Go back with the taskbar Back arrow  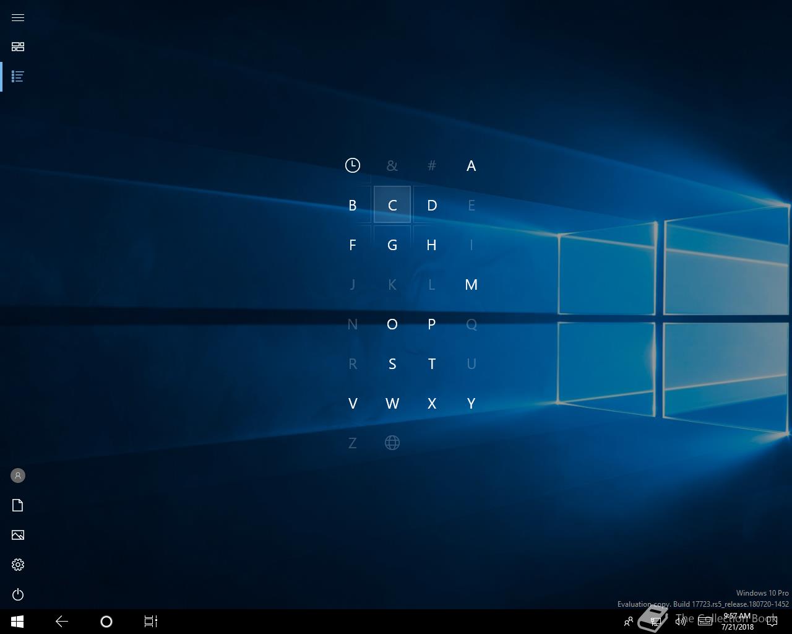coord(62,622)
